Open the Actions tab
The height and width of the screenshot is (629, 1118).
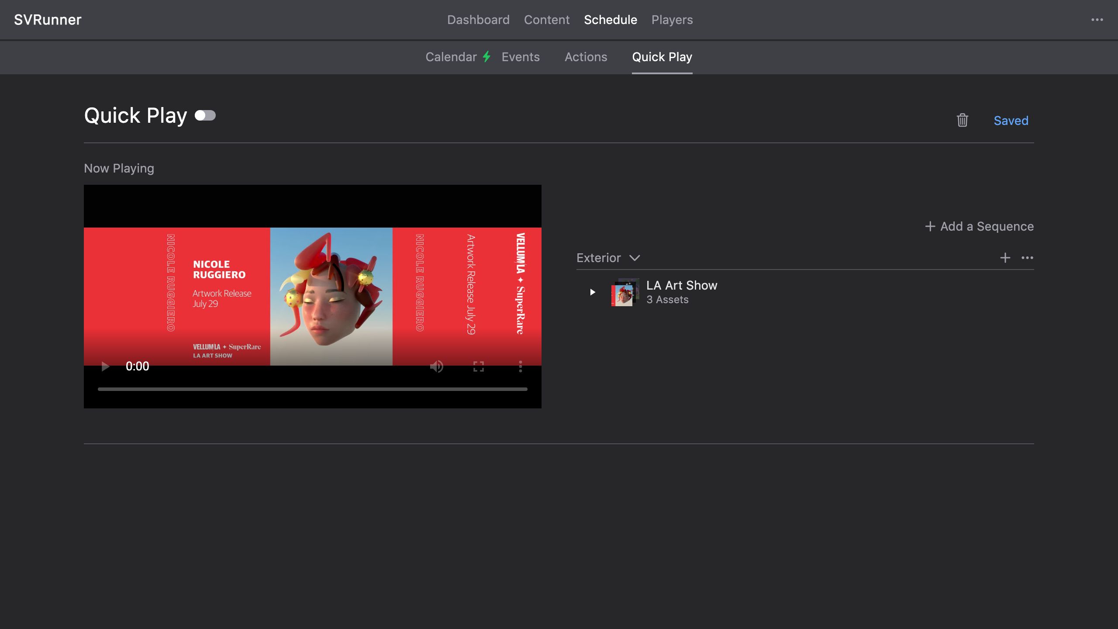(x=586, y=57)
